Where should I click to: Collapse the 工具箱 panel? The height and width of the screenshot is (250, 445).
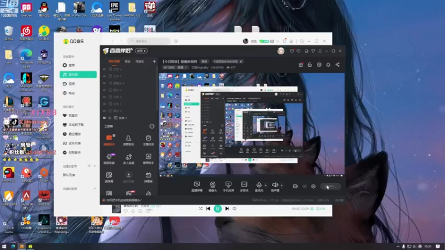pyautogui.click(x=152, y=126)
